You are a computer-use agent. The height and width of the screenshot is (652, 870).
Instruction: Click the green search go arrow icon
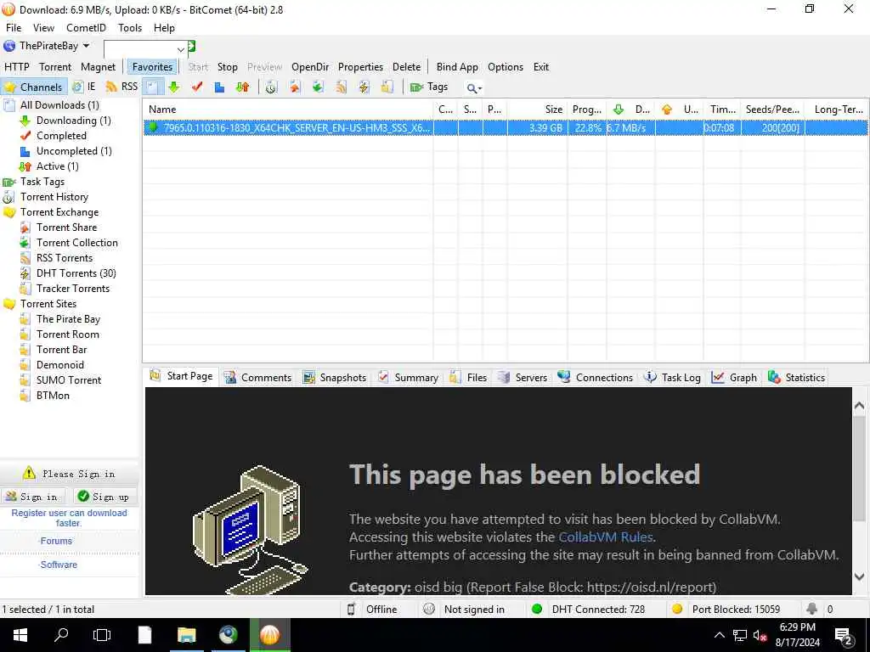click(192, 46)
